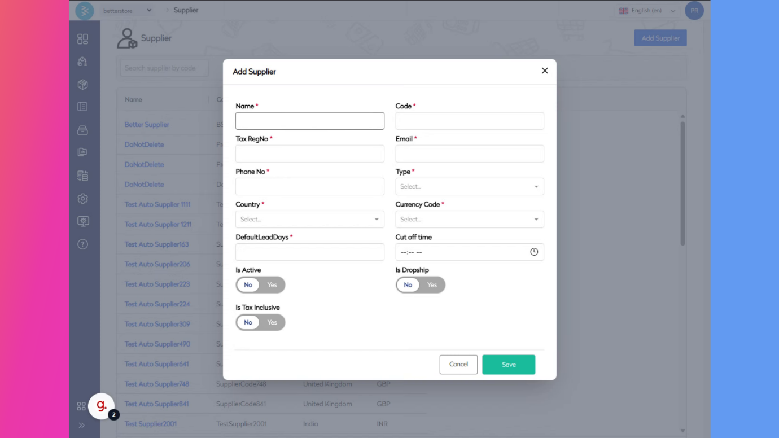Image resolution: width=779 pixels, height=438 pixels.
Task: Open the betterstore store selector
Action: [x=127, y=11]
